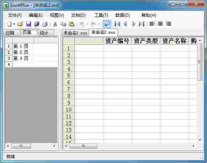Click the ExcelPlus application icon in title bar
207x163 pixels.
6,6
